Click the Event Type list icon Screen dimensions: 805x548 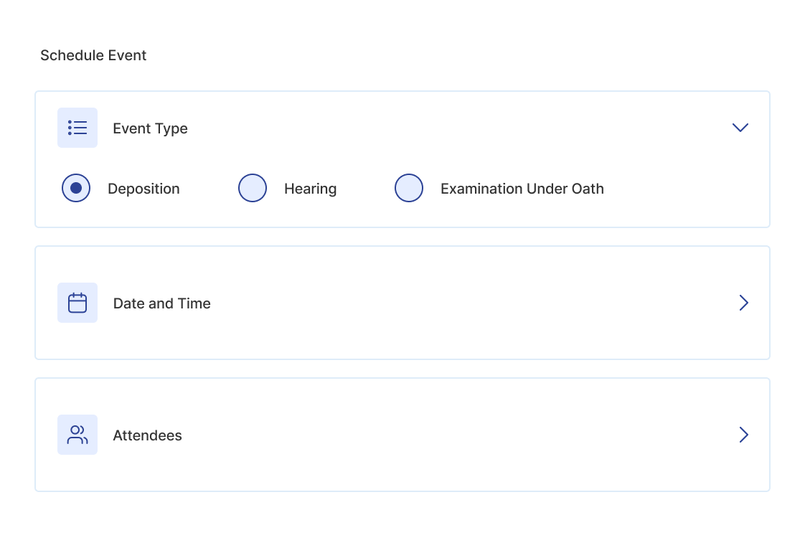pos(77,128)
